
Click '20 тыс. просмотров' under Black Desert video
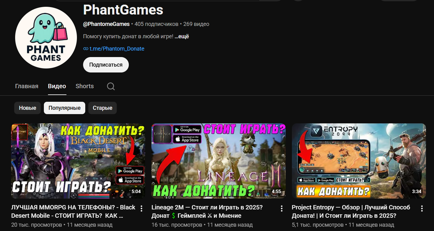click(x=36, y=225)
